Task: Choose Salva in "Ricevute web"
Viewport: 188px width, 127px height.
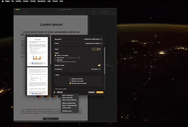Action: [x=70, y=105]
